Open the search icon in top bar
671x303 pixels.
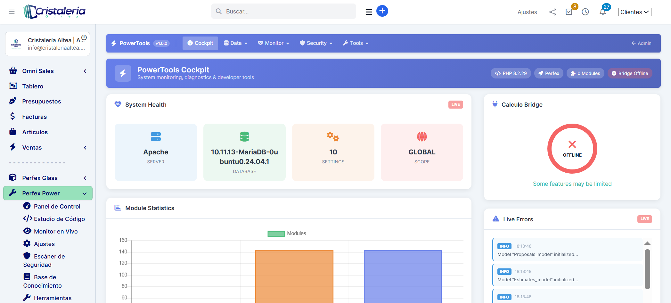click(219, 11)
